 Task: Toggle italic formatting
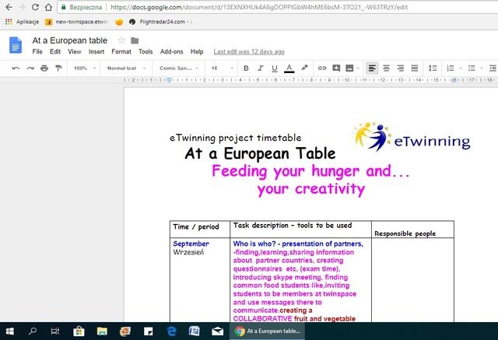pos(261,68)
